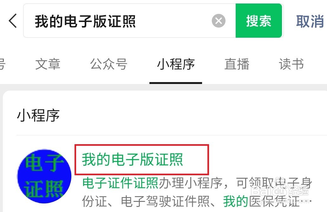Viewport: 327px width, 212px height.
Task: Focus the search field containing 我的电子版证照
Action: coord(129,21)
